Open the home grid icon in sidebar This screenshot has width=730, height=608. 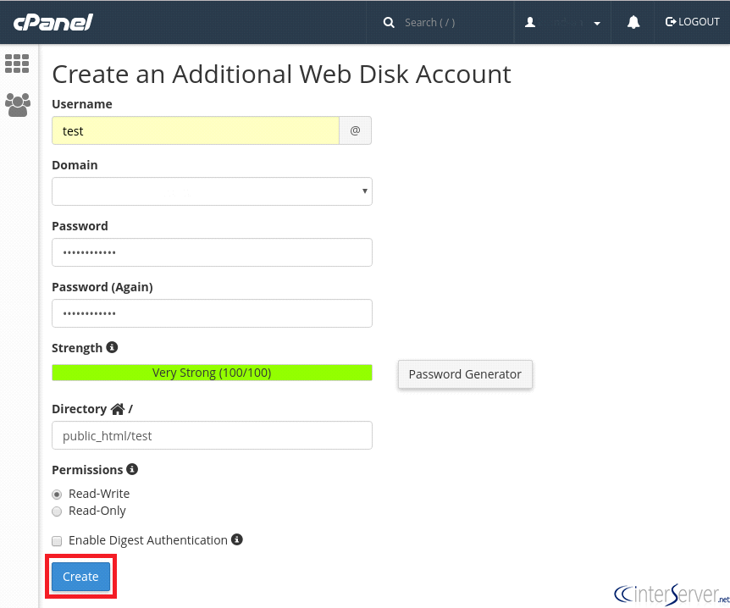click(17, 64)
